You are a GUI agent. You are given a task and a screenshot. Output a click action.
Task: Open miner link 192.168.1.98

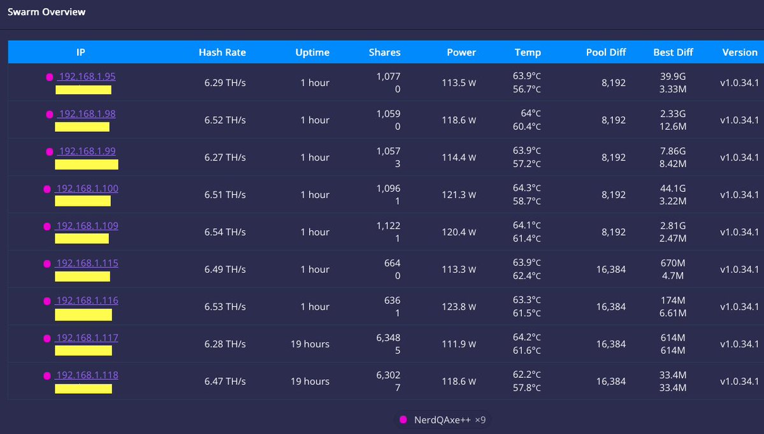pyautogui.click(x=87, y=114)
